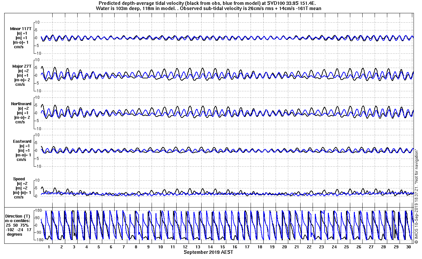This screenshot has width=422, height=259.
Task: Click the 'Speed' panel label
Action: click(x=19, y=179)
